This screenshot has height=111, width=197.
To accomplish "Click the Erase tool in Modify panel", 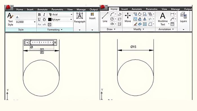I will tap(135, 24).
